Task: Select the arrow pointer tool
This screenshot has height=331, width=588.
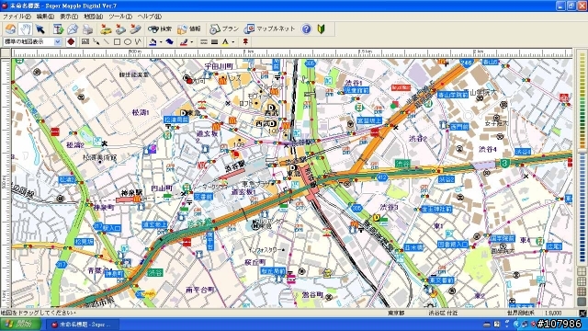Action: point(40,29)
